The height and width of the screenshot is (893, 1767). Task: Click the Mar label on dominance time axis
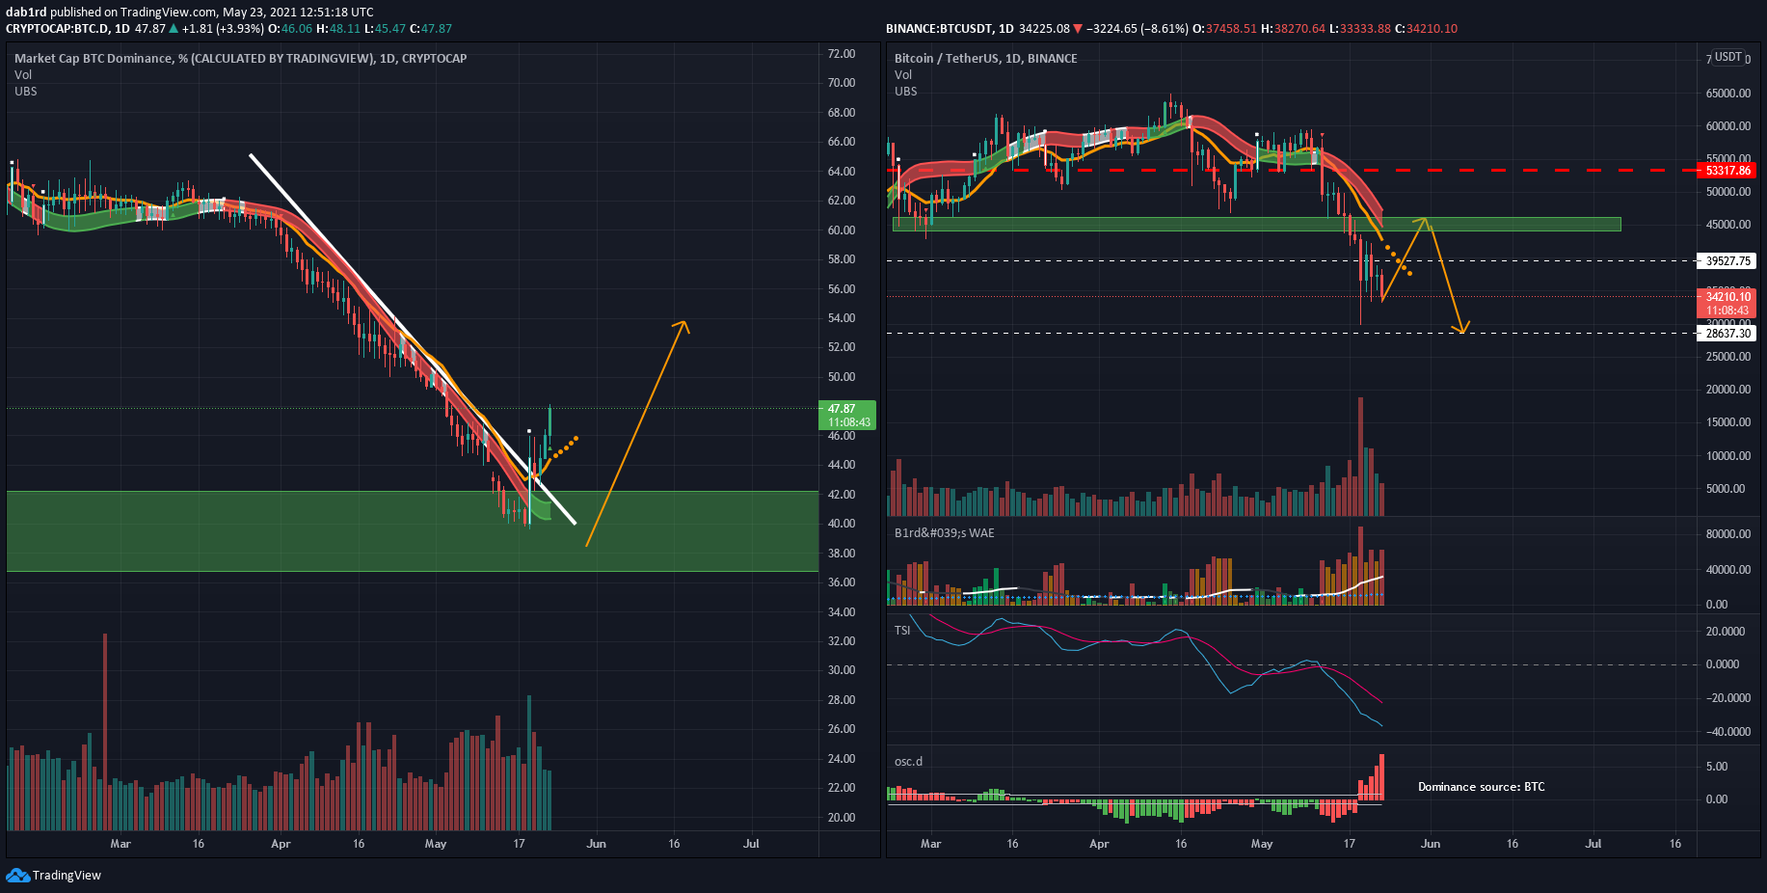click(120, 844)
